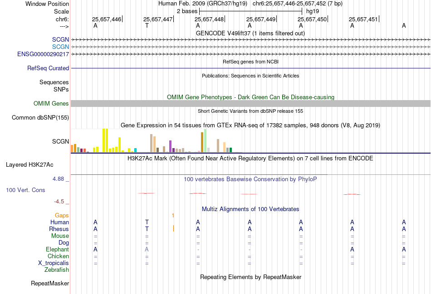Open the OMIM Gene Phenotypes track title
The height and width of the screenshot is (294, 431).
coord(250,97)
